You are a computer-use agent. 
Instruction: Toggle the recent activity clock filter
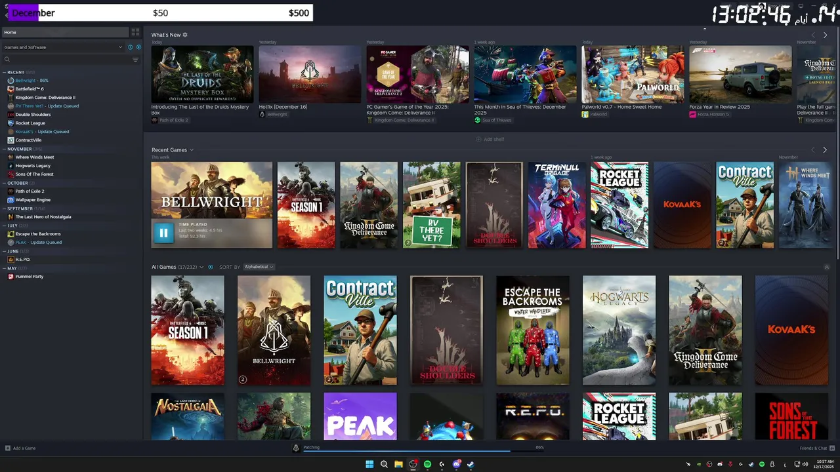[130, 47]
